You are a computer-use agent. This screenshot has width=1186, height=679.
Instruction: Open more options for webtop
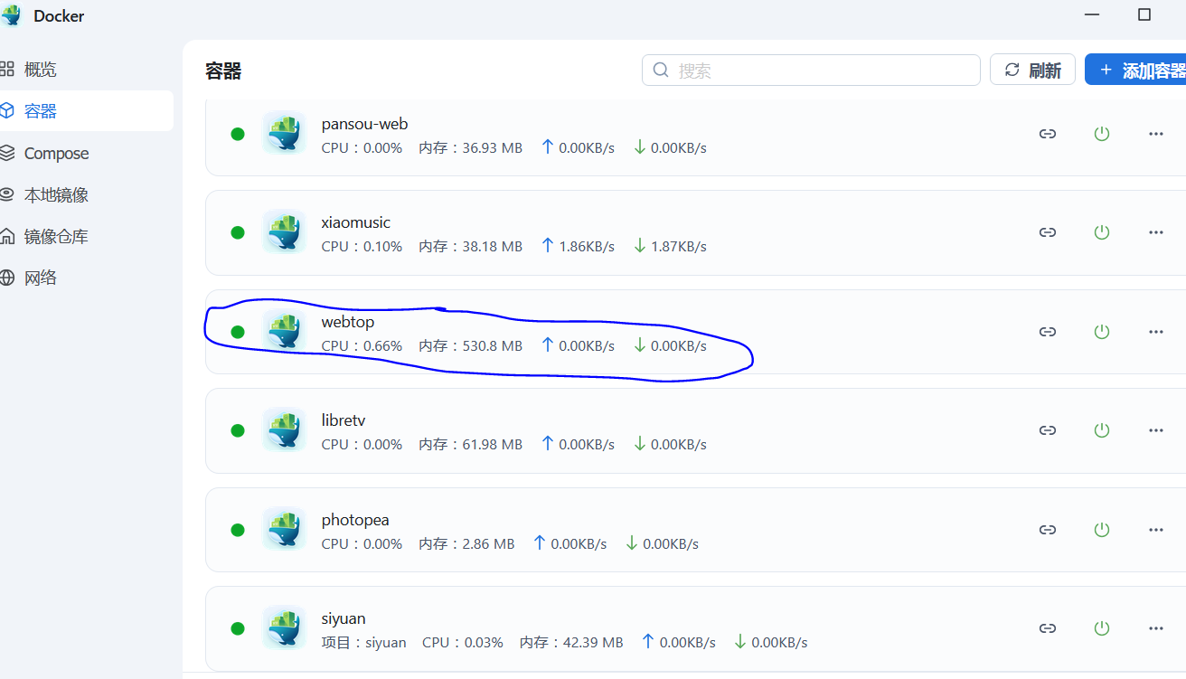pos(1155,332)
